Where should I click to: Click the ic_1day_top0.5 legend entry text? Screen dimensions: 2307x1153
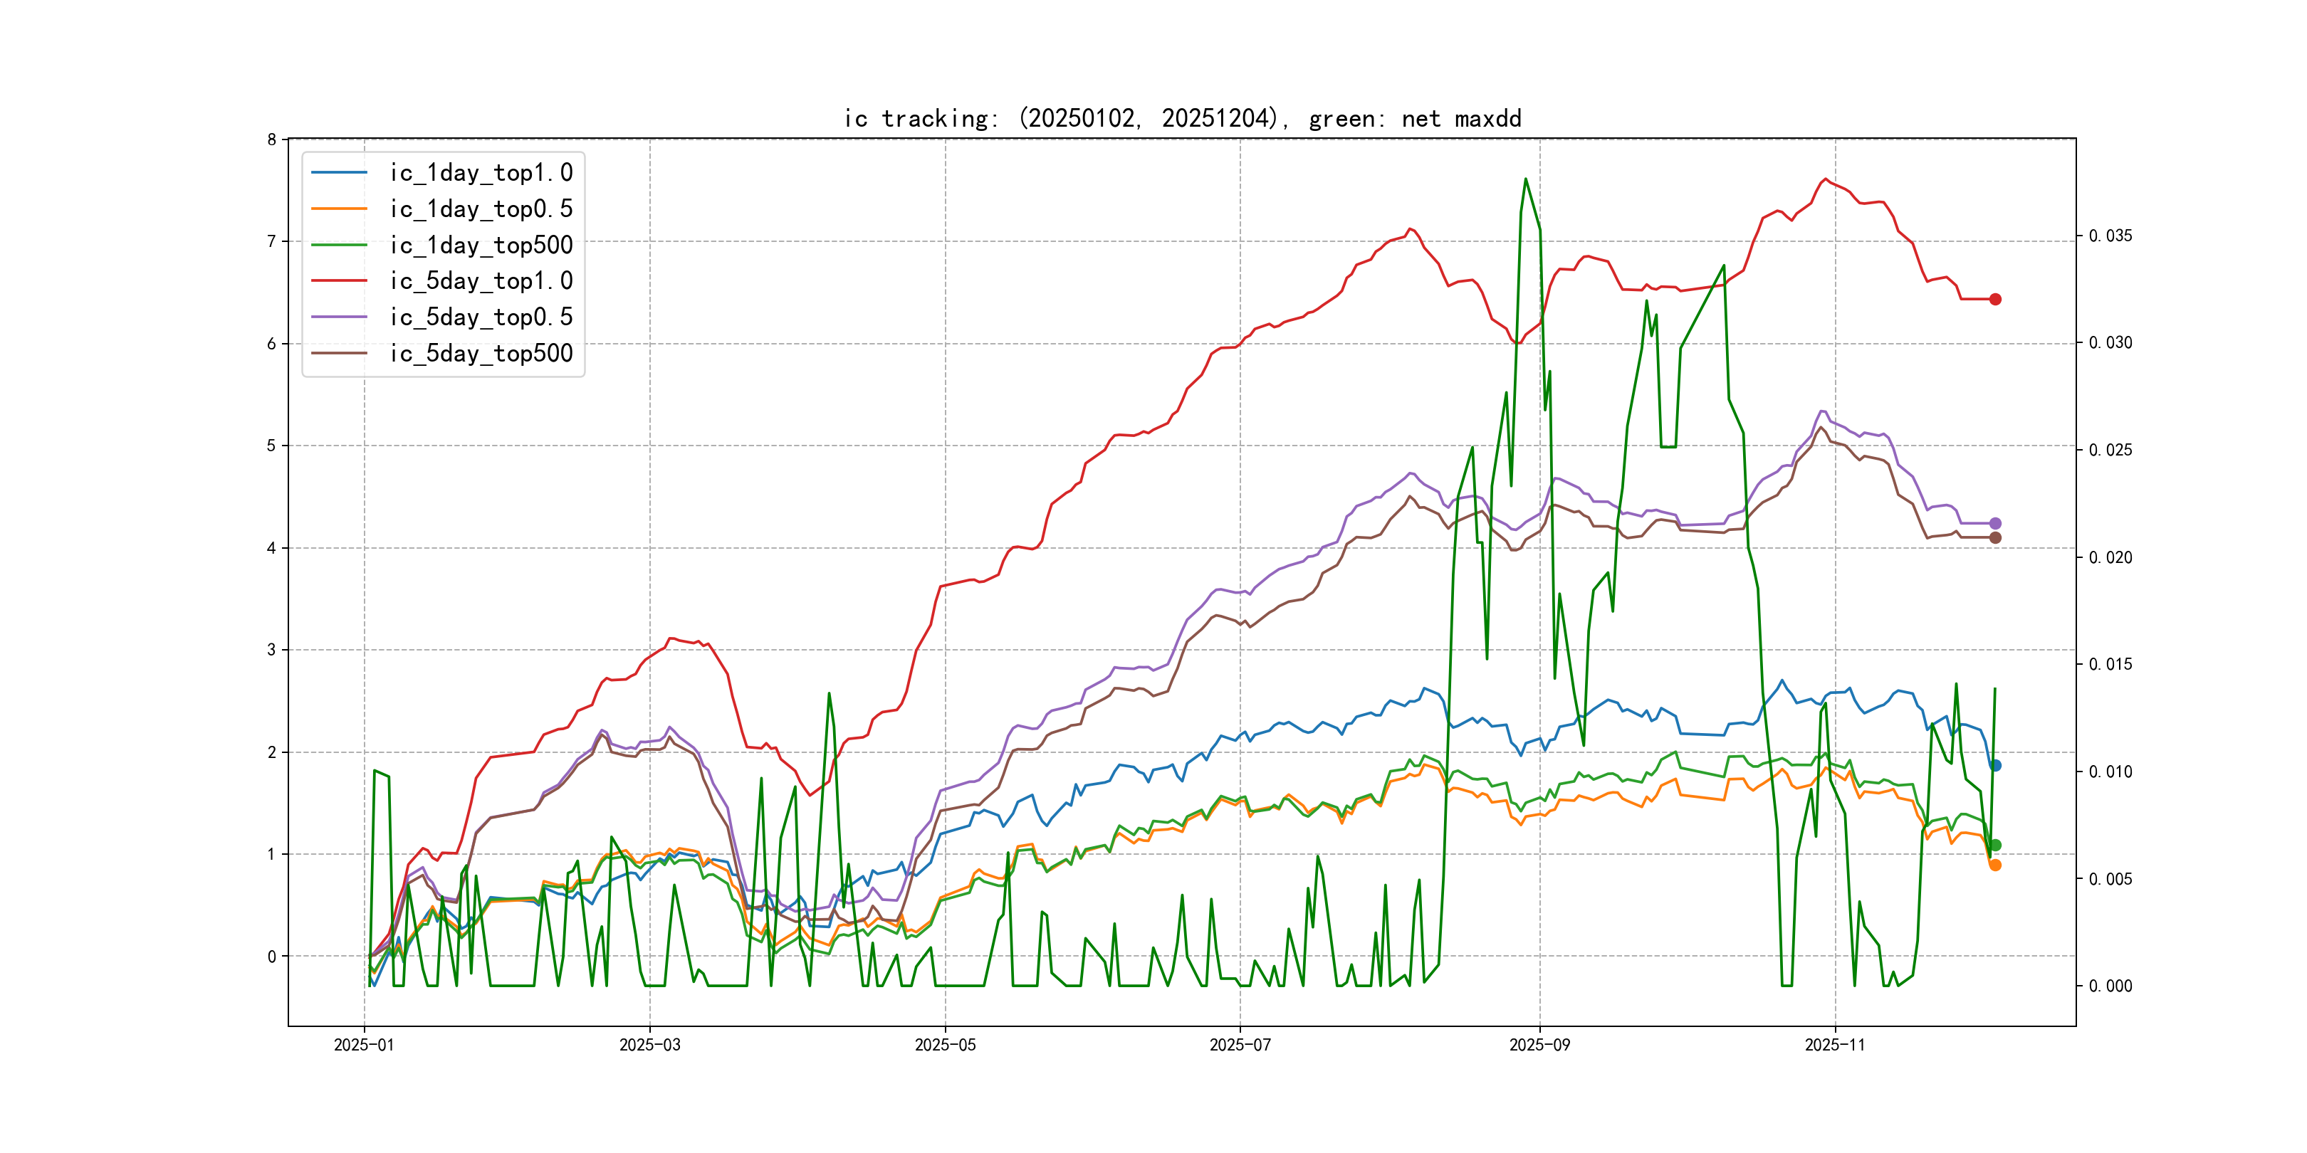pyautogui.click(x=481, y=209)
